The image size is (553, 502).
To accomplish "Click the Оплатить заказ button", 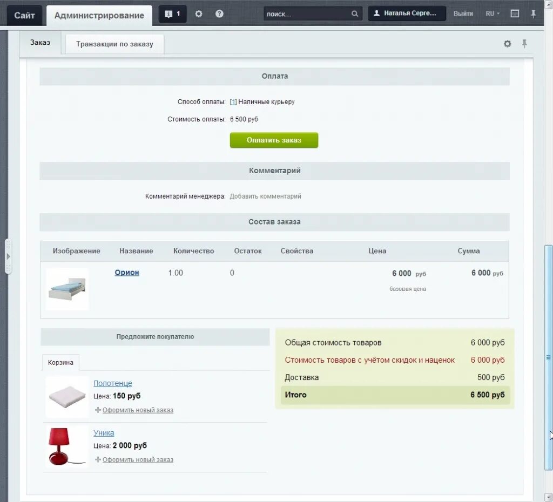I will click(x=274, y=140).
